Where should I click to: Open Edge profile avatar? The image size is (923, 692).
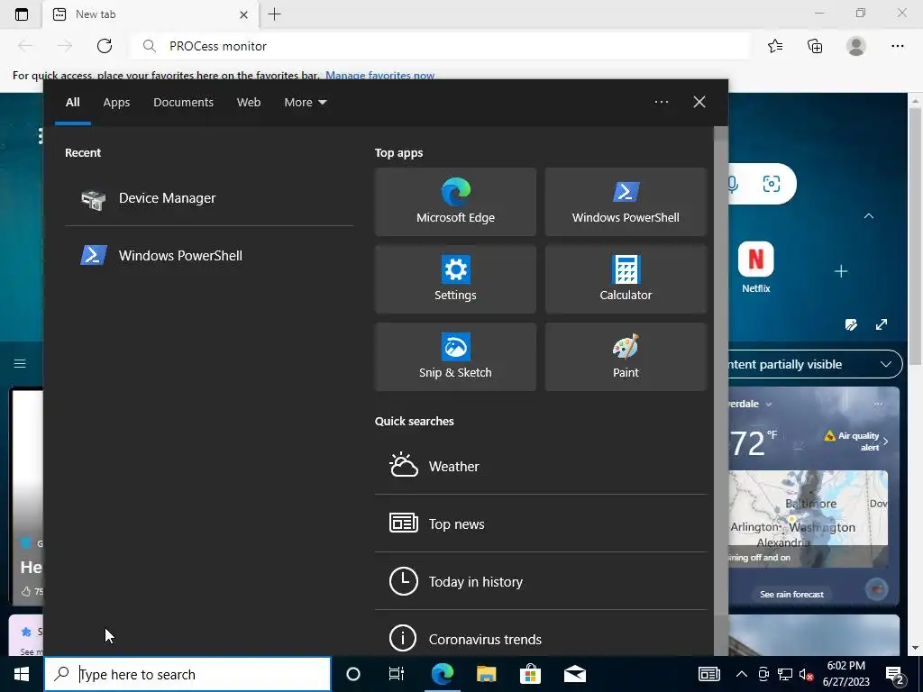coord(856,46)
